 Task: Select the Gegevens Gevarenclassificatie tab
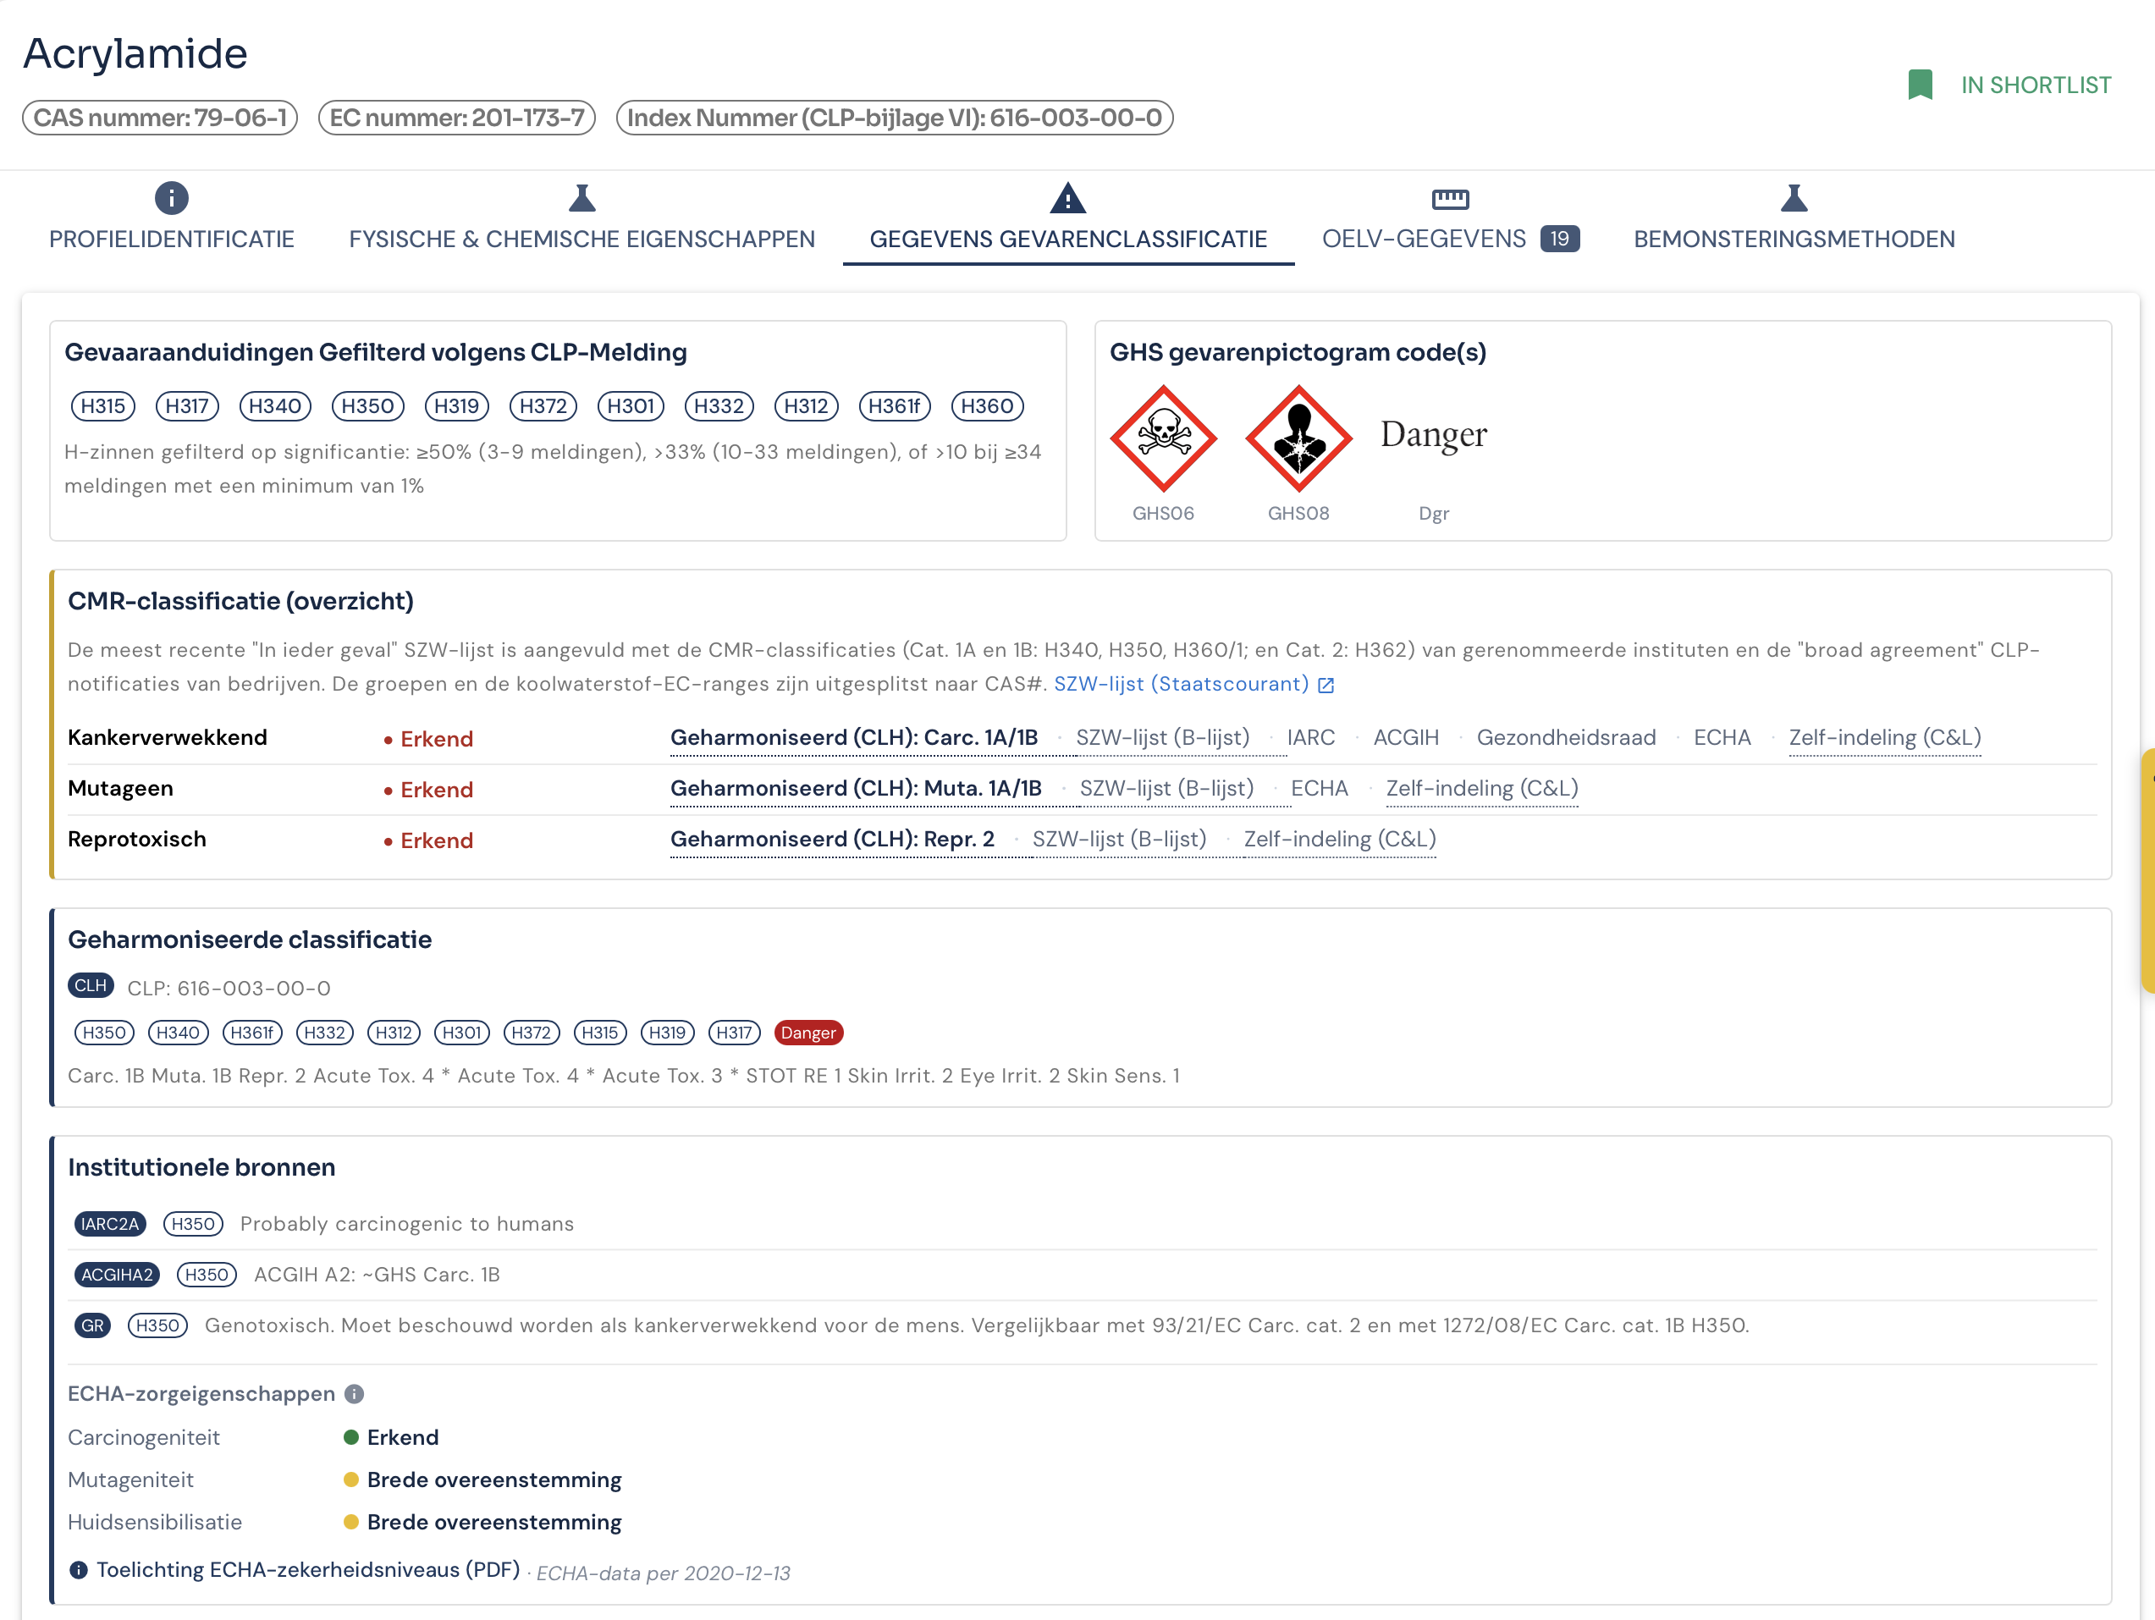click(1067, 239)
